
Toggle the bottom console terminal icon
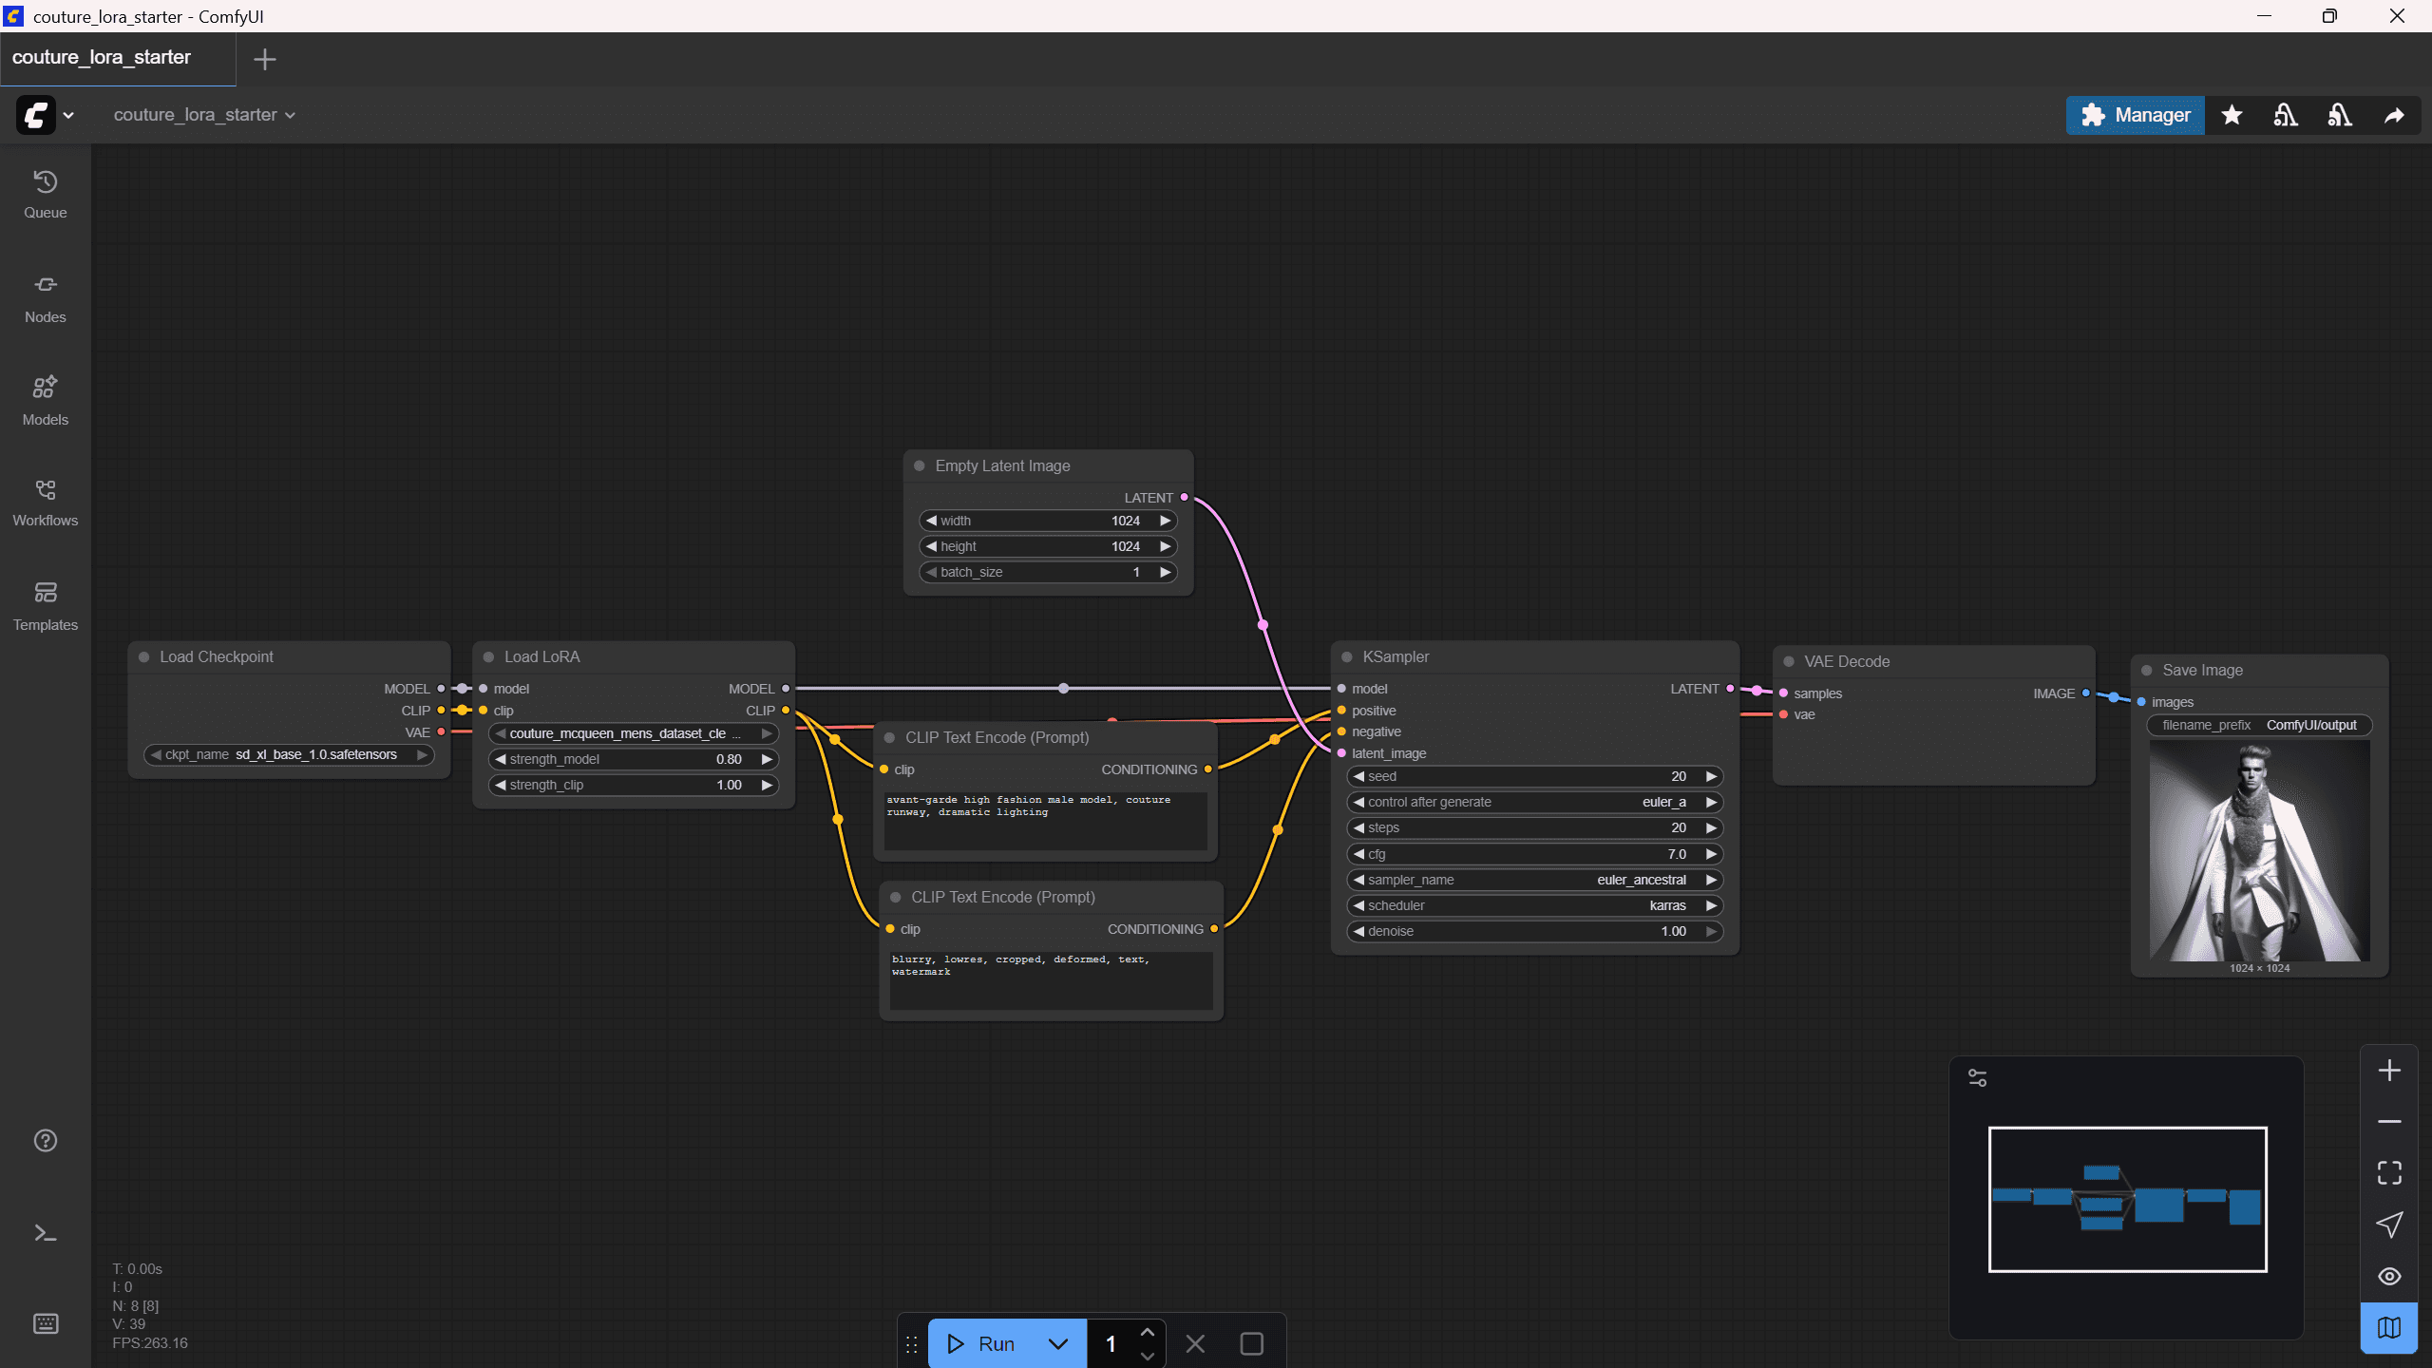pos(45,1232)
